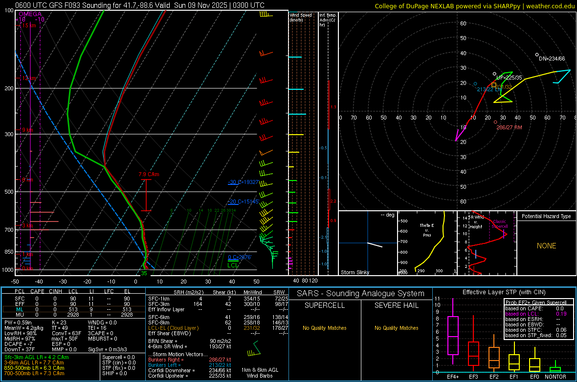Click the MidRH = 97% value
The height and width of the screenshot is (382, 577).
click(x=20, y=339)
